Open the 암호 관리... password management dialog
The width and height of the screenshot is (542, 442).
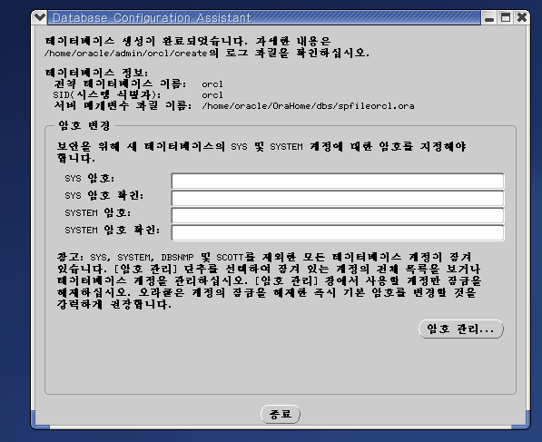(x=461, y=329)
